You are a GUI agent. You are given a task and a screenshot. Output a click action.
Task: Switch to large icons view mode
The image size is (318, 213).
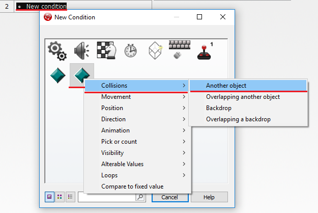click(x=49, y=197)
